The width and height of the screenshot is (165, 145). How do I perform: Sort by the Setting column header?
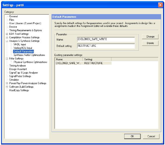(97, 59)
